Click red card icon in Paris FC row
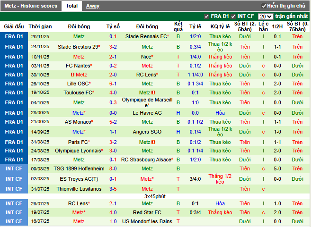This screenshot has height=227, width=311. pos(155,142)
